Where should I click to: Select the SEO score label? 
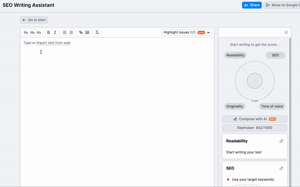(x=275, y=55)
